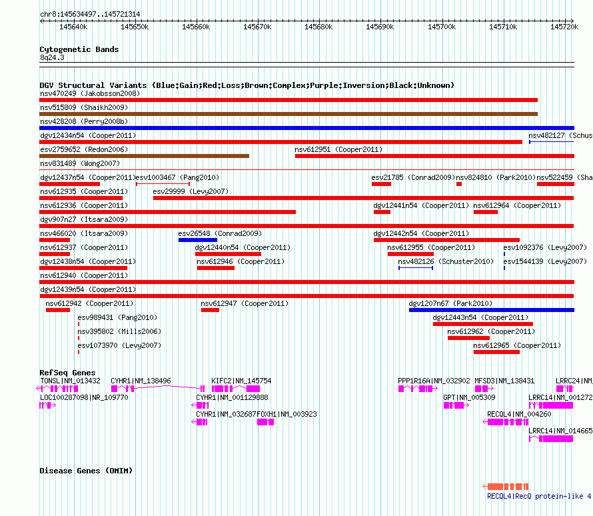This screenshot has height=516, width=593.
Task: Click the chr8:145634497..145721314 coordinate label
Action: [90, 15]
